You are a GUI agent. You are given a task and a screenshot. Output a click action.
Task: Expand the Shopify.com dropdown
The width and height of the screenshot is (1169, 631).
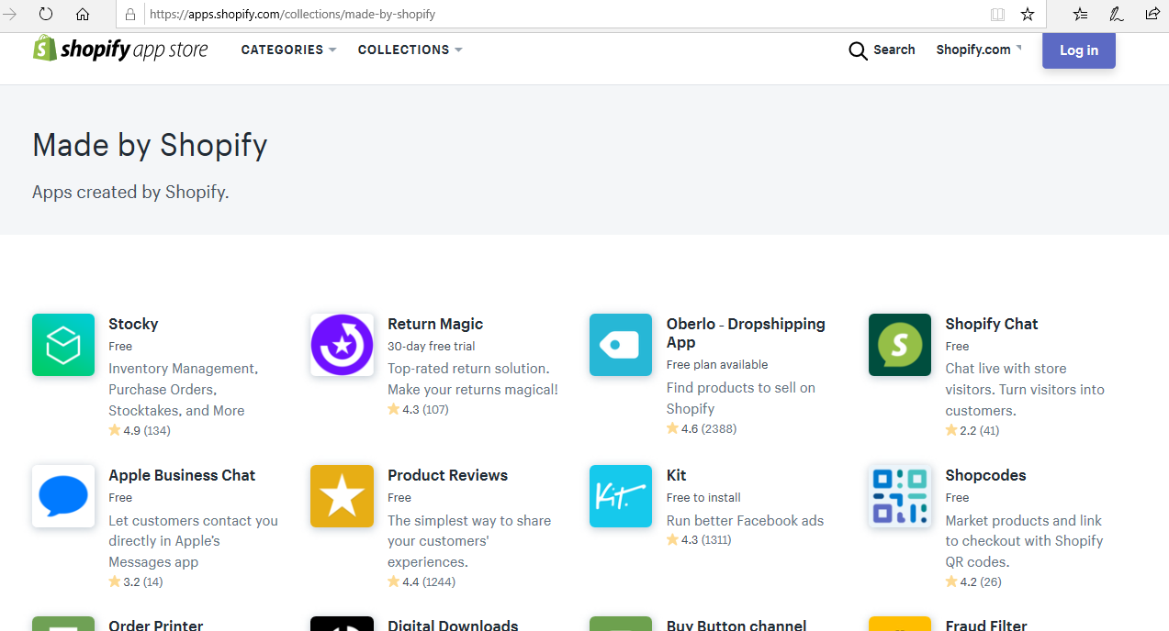(x=978, y=50)
